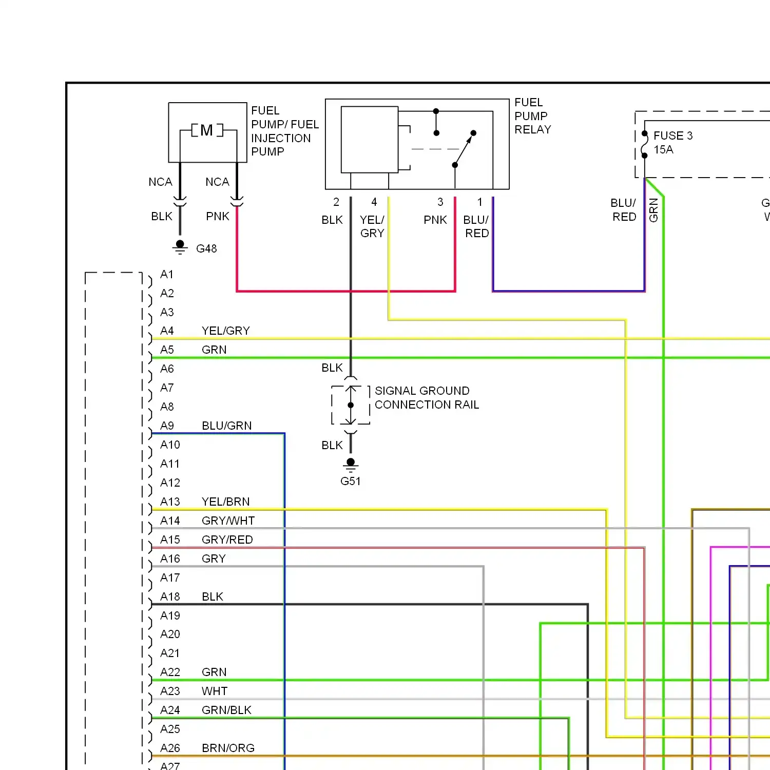Click the BLU/GRN wire label
The image size is (770, 770).
(x=227, y=426)
